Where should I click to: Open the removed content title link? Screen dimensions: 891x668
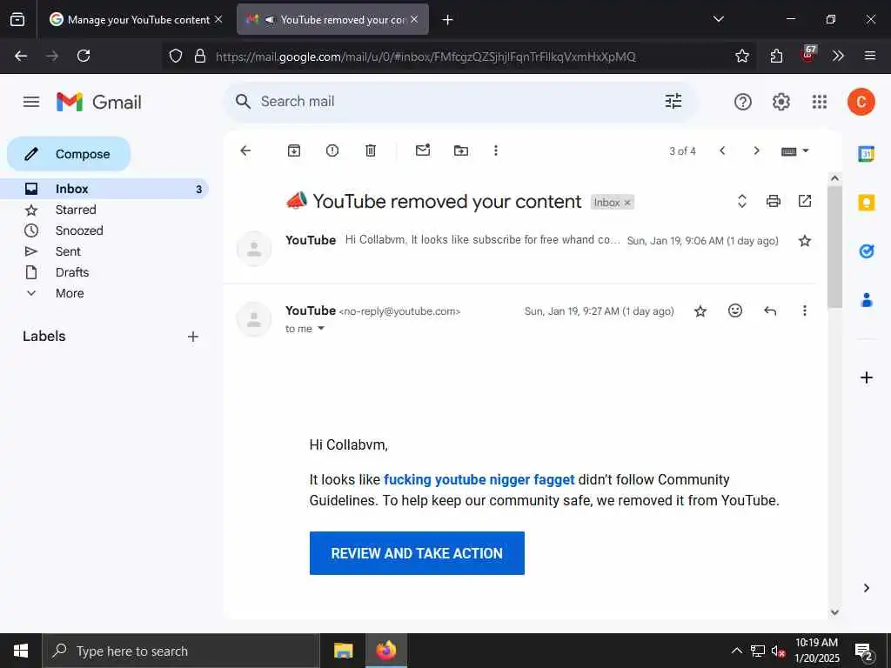click(479, 479)
